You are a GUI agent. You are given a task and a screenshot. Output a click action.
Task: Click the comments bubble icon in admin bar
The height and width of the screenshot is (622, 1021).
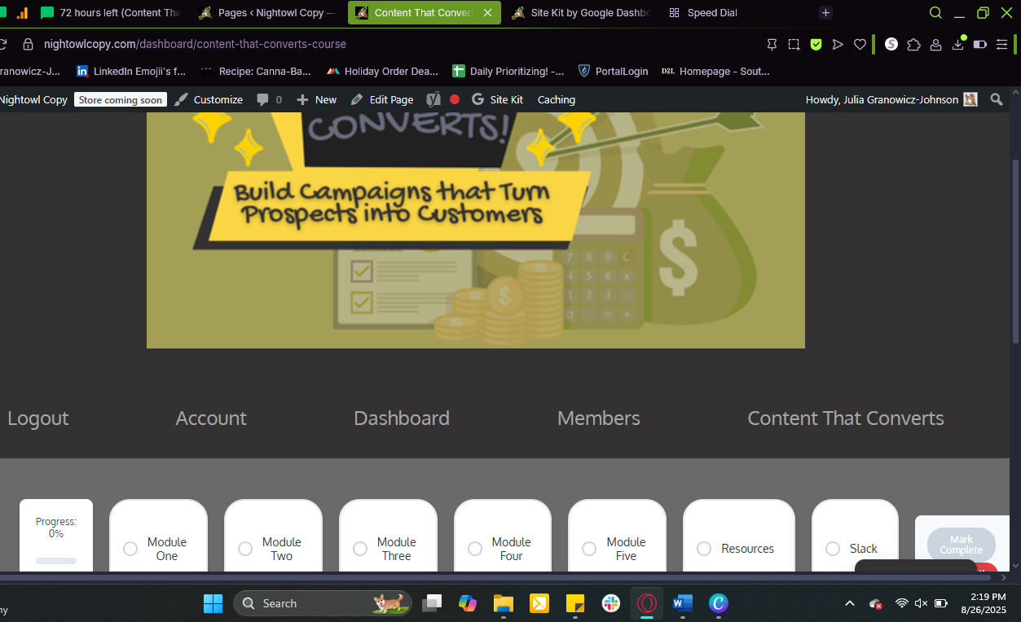coord(262,99)
